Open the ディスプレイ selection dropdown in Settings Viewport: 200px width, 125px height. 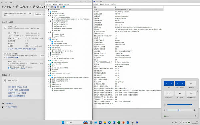(x=40, y=14)
